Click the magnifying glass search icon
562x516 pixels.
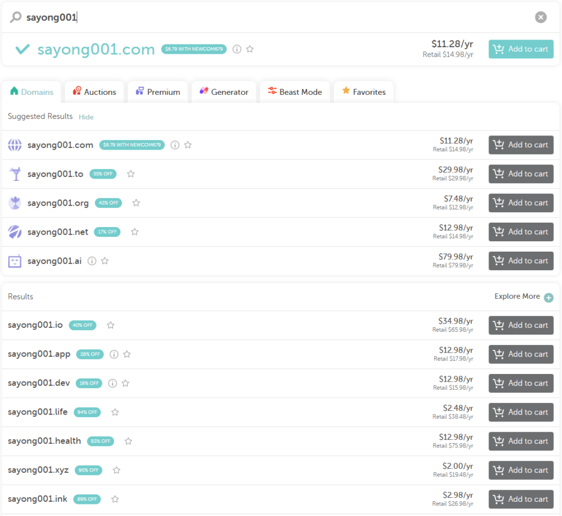[x=15, y=18]
